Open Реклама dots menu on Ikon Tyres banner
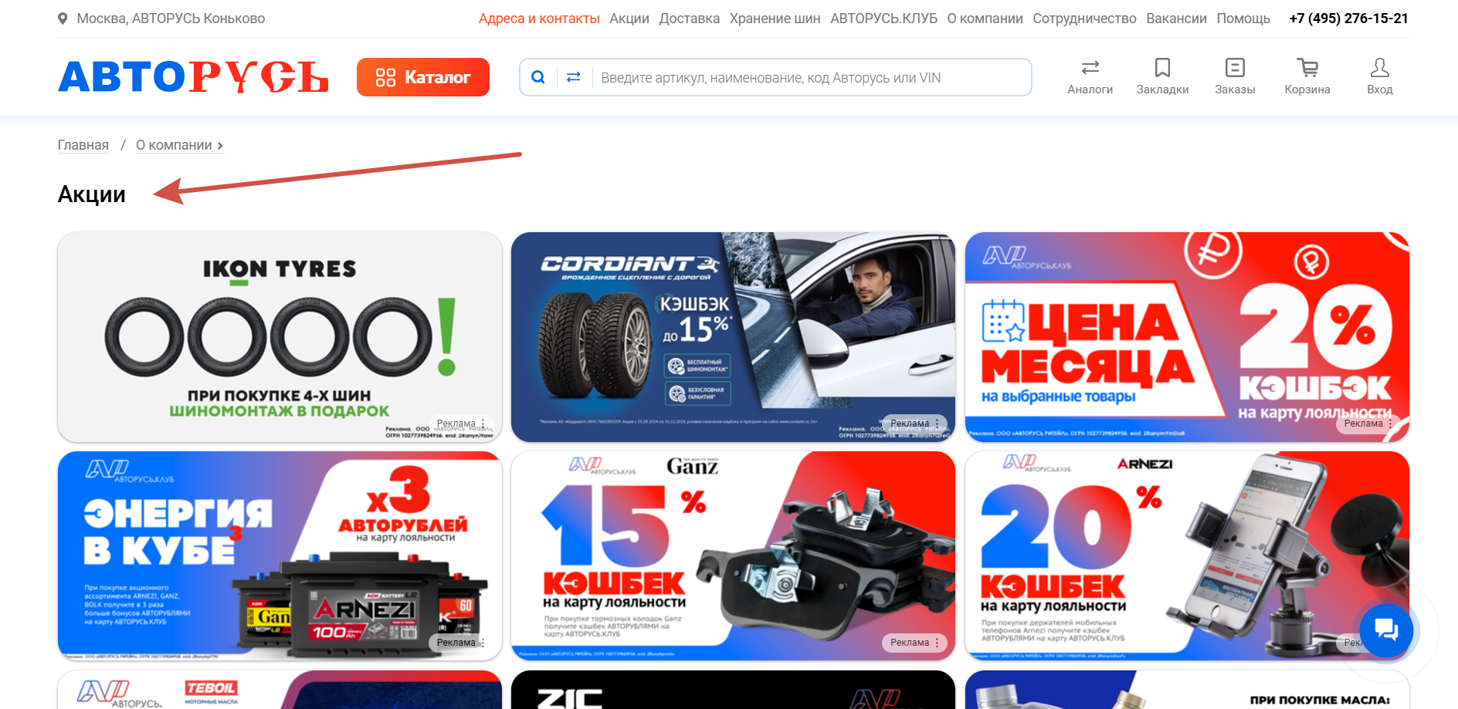The image size is (1458, 709). point(483,424)
